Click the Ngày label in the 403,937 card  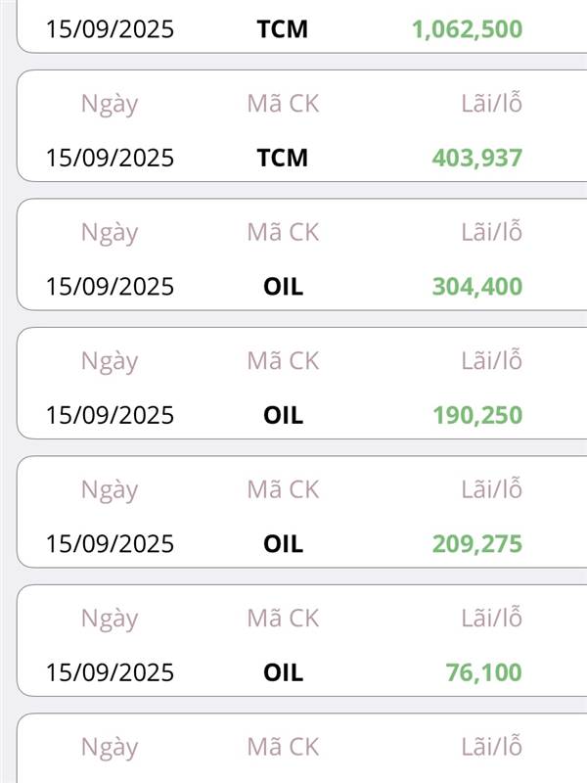tap(110, 105)
